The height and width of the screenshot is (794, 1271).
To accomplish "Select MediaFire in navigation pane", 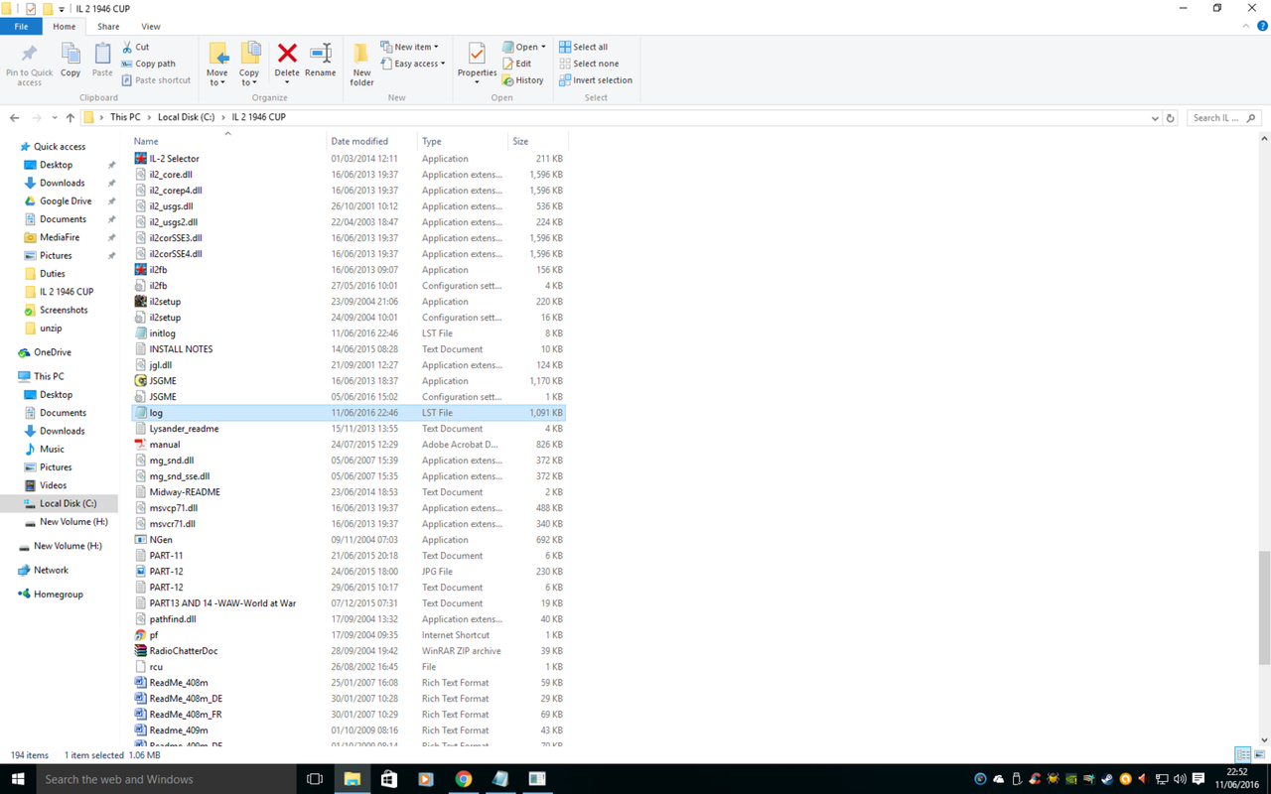I will coord(60,237).
